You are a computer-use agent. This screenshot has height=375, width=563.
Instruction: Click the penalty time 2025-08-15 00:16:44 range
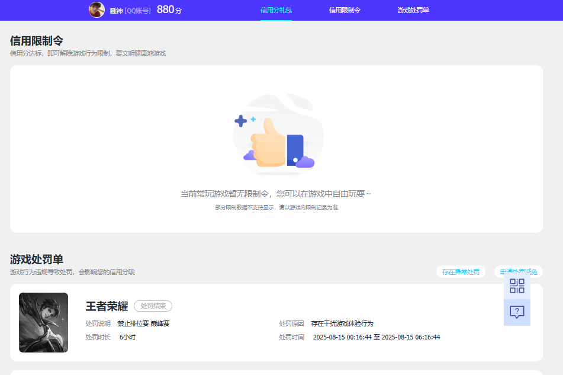point(377,337)
